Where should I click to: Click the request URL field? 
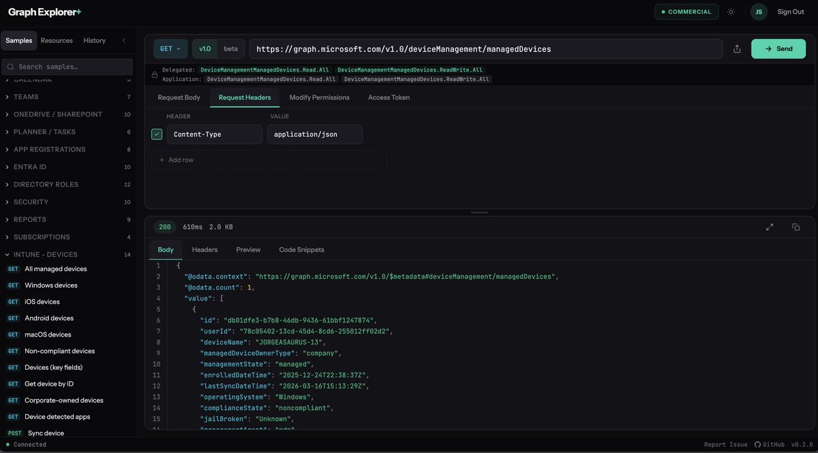pos(486,49)
